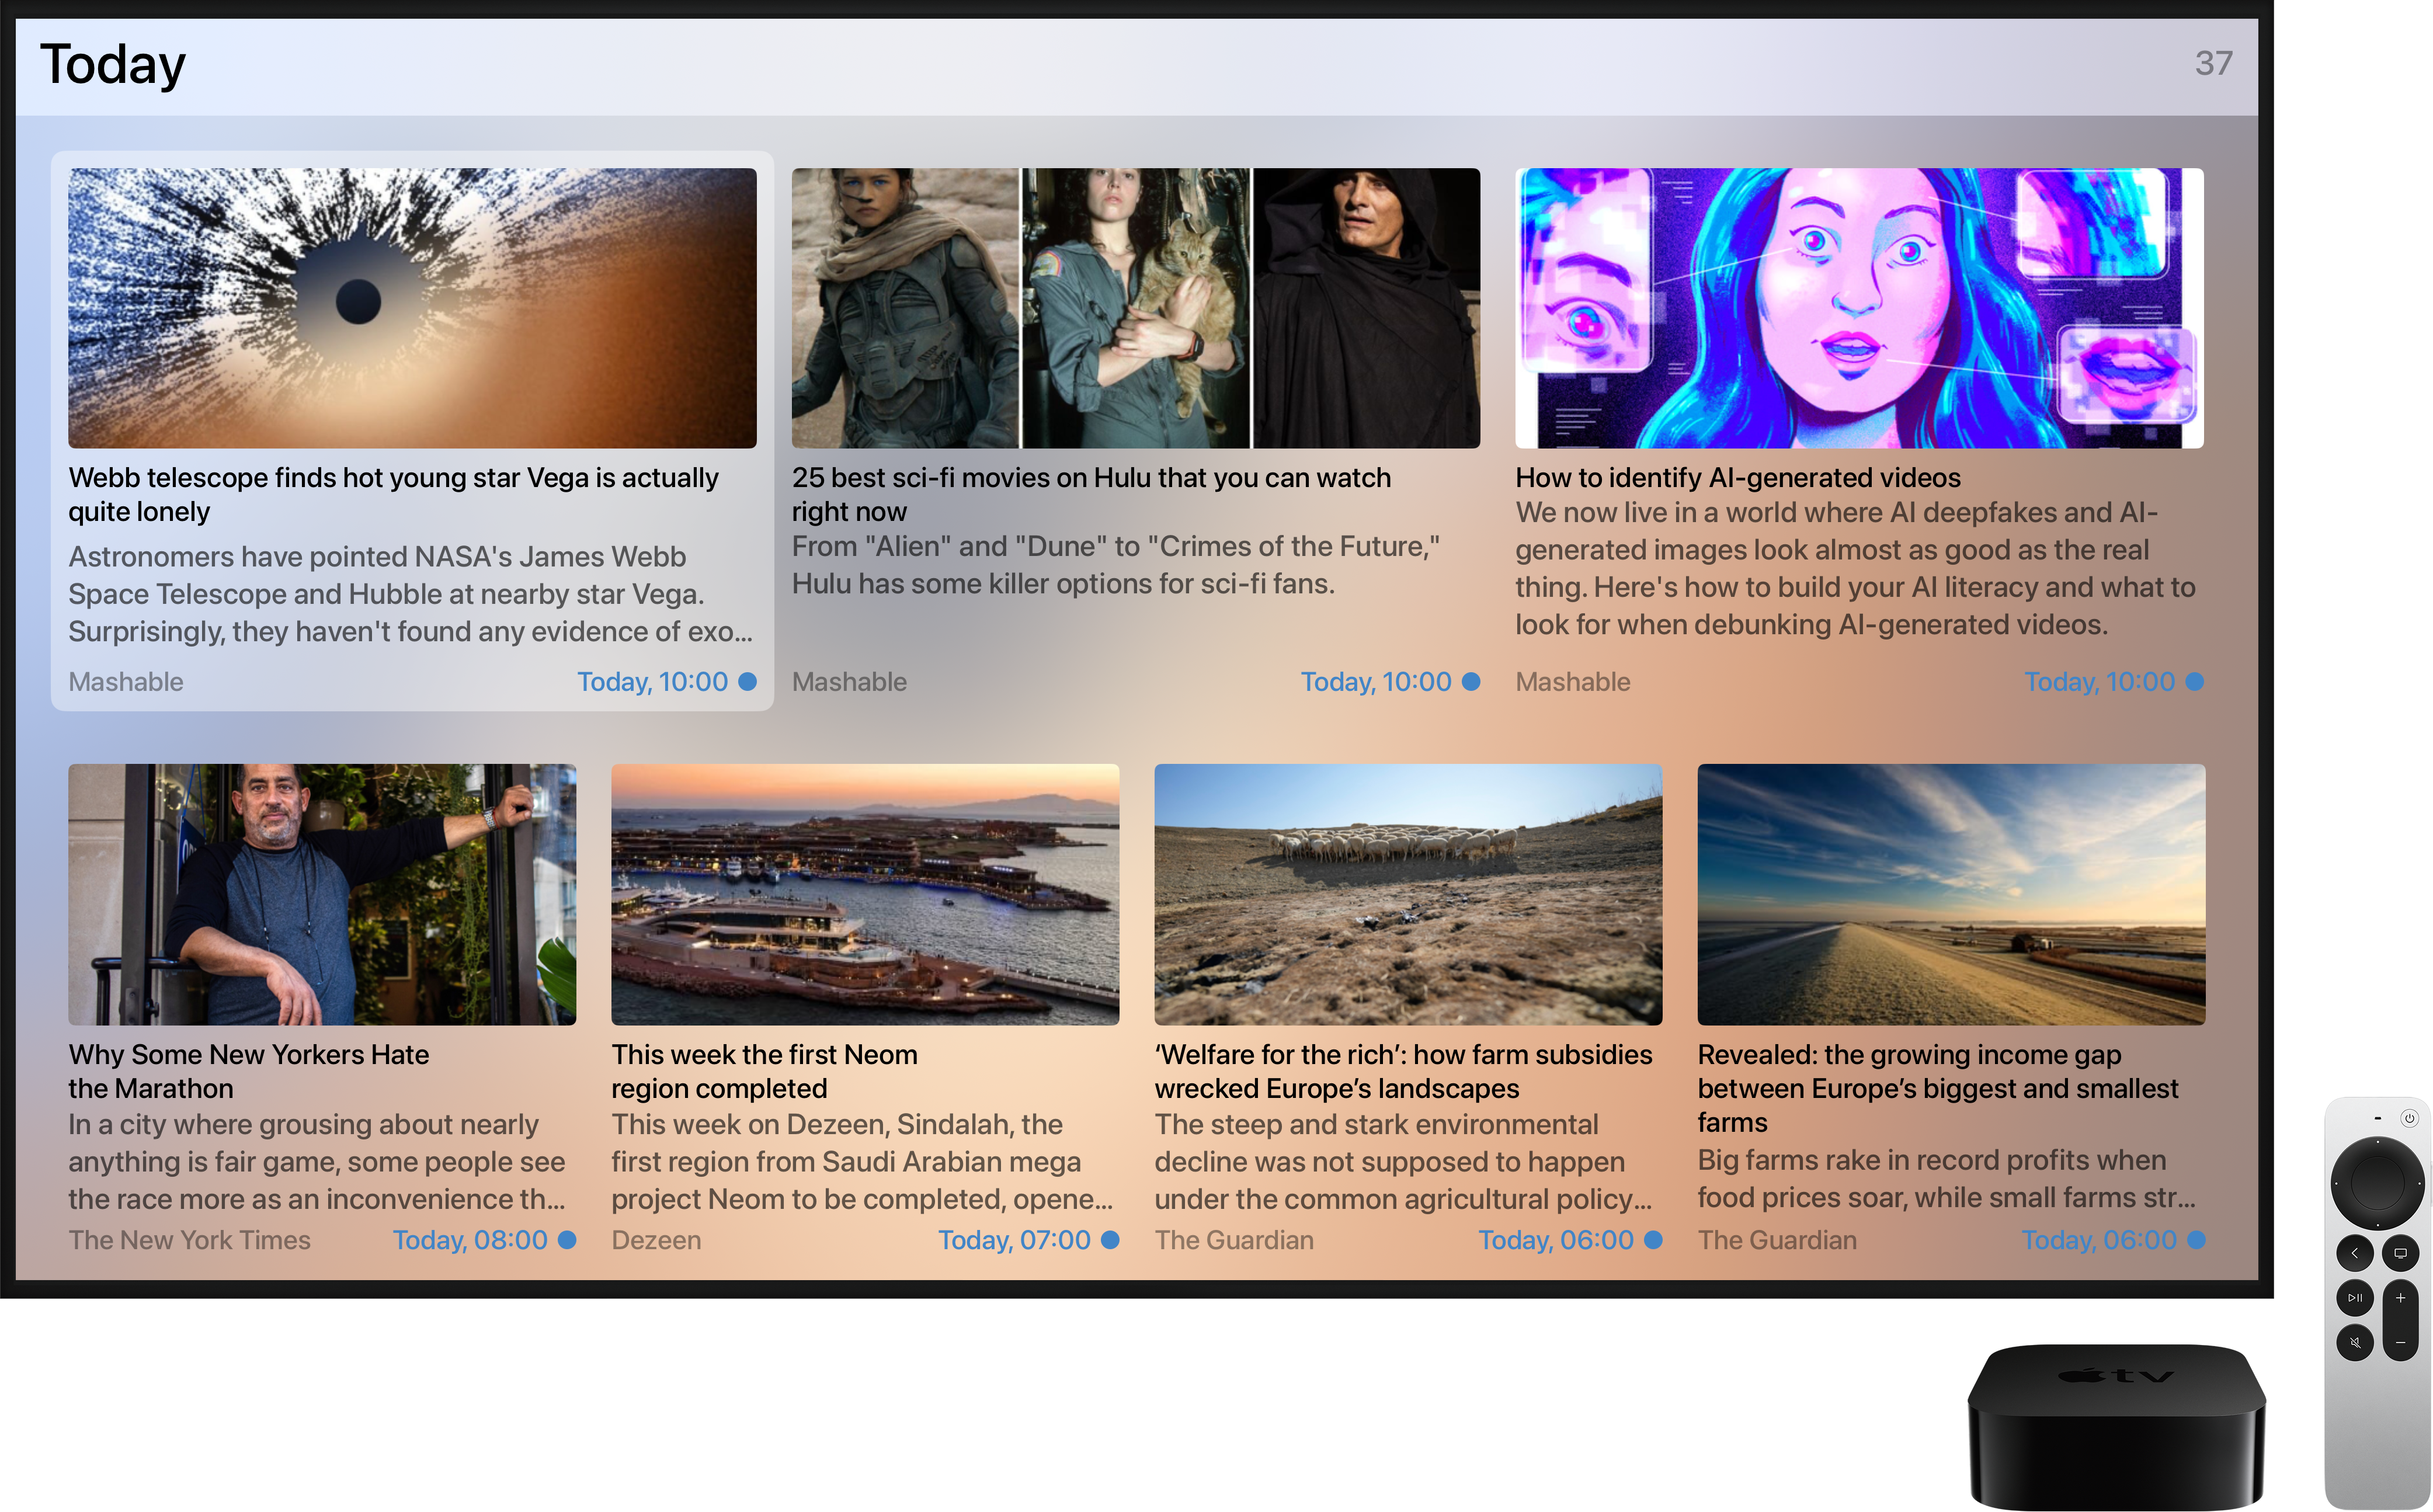Click 'Today, 10:00' on the Hulu sci-fi card

[x=1375, y=682]
